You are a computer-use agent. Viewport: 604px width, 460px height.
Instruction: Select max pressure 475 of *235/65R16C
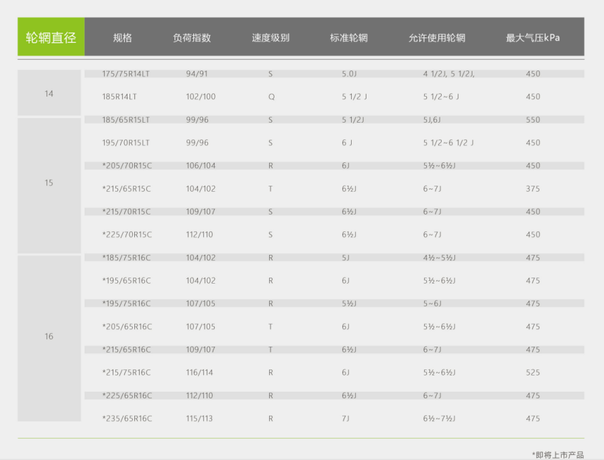533,418
